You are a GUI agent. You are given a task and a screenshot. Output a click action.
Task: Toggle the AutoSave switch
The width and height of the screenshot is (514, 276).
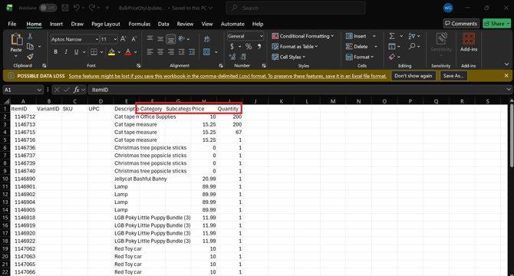point(48,8)
